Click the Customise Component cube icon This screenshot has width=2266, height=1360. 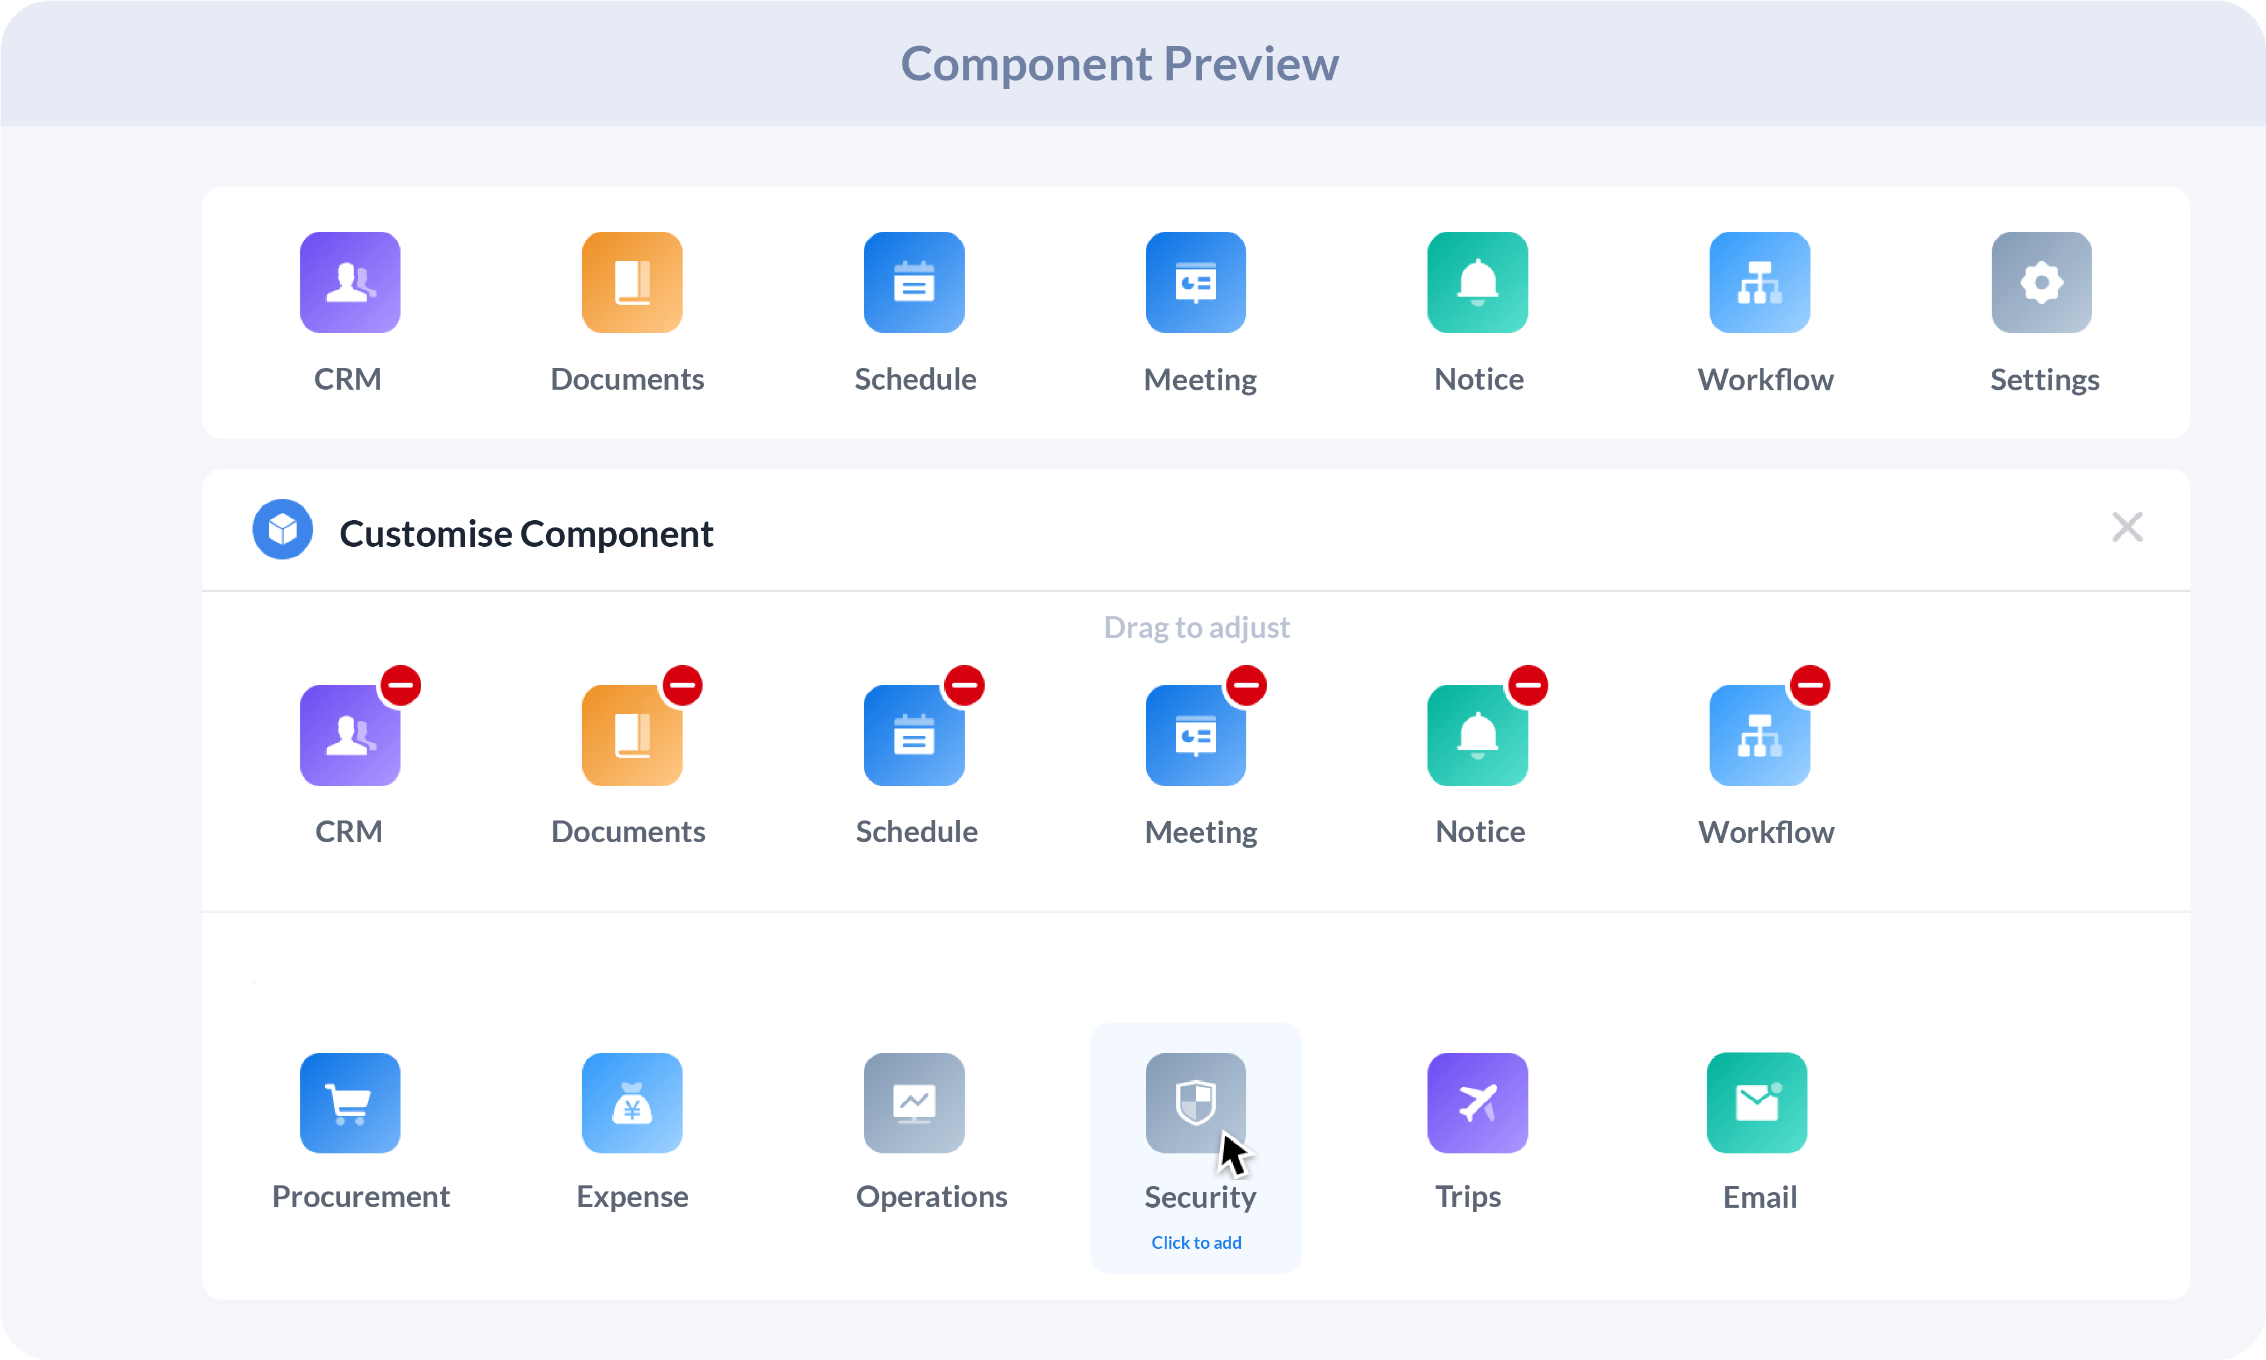[282, 529]
